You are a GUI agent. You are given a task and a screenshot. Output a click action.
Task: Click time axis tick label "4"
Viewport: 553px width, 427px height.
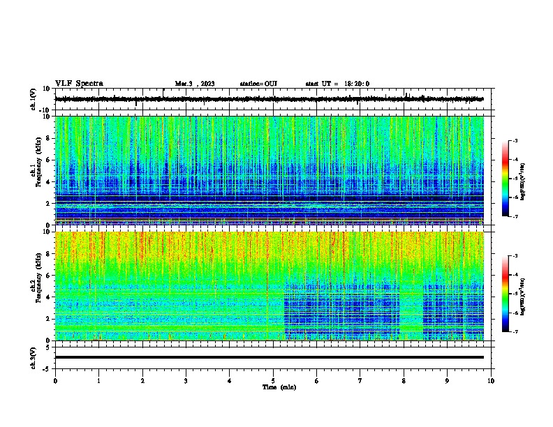click(x=230, y=381)
